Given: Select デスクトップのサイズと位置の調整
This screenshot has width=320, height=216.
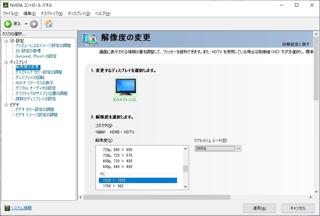Looking at the screenshot, I should 41,93.
